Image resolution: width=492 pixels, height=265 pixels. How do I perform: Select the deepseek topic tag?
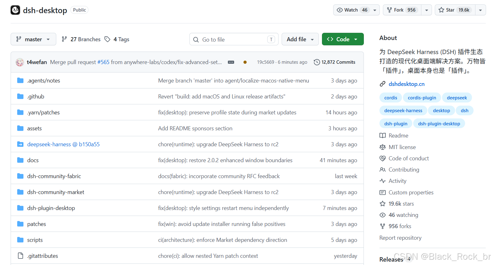(x=457, y=98)
